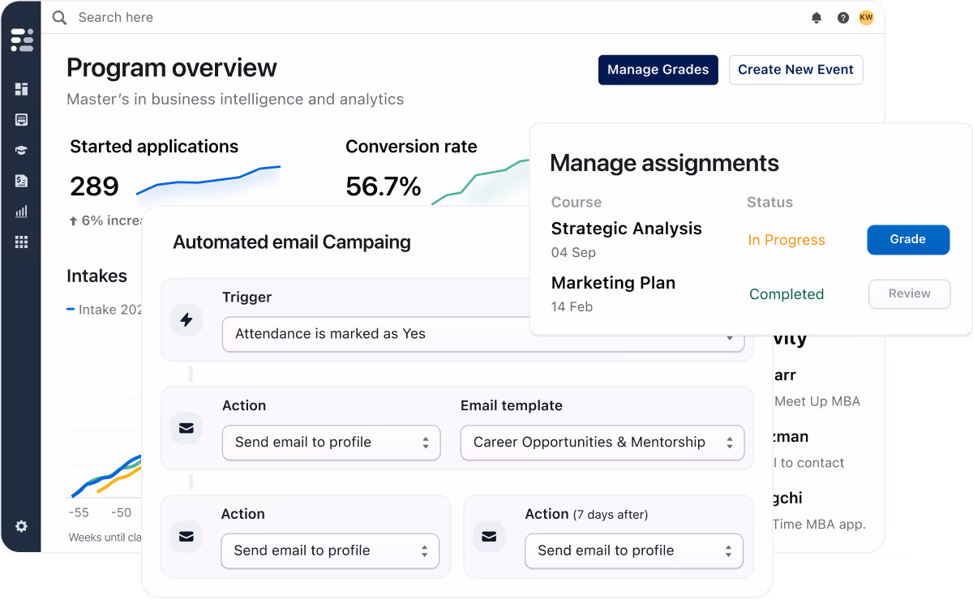The width and height of the screenshot is (973, 608).
Task: Open the dashboard icon in sidebar
Action: pos(21,89)
